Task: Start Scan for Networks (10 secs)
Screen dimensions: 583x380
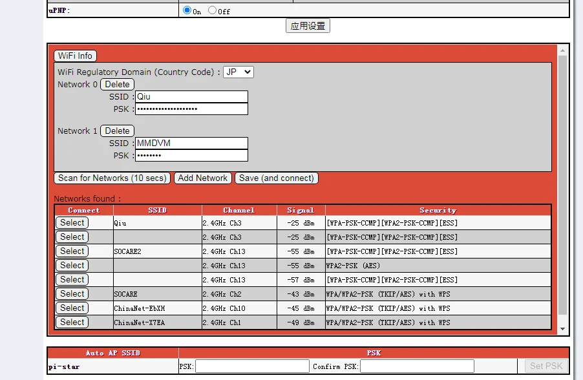Action: click(112, 178)
